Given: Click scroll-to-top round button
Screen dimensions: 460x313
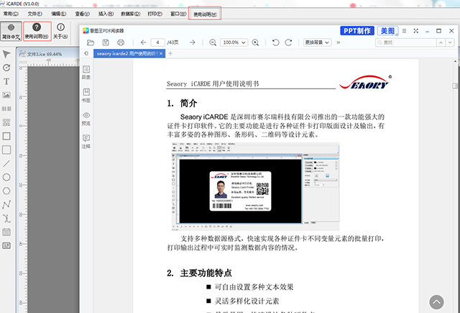Looking at the screenshot, I should pyautogui.click(x=436, y=302).
